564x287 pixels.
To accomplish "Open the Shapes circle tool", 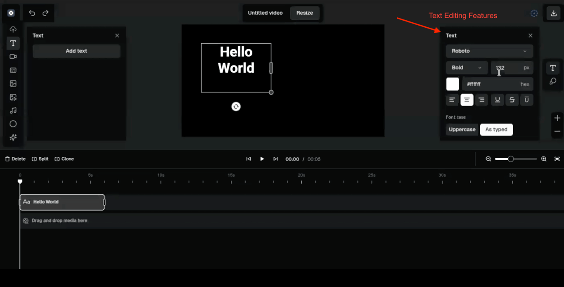I will [13, 124].
